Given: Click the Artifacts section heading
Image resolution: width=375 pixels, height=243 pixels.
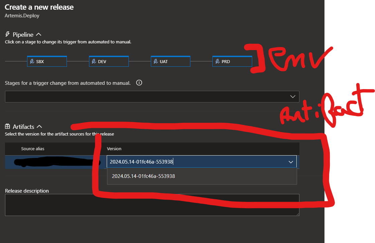Looking at the screenshot, I should pos(23,127).
